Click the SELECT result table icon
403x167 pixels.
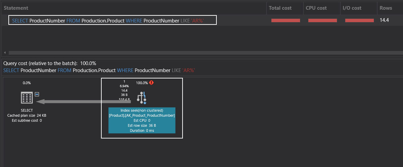click(27, 98)
